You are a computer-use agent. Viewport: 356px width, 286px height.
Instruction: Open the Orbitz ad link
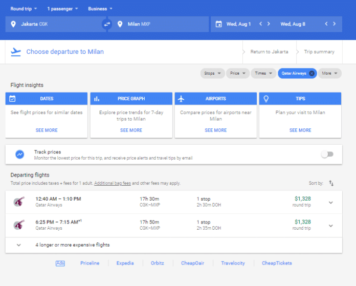pos(158,263)
